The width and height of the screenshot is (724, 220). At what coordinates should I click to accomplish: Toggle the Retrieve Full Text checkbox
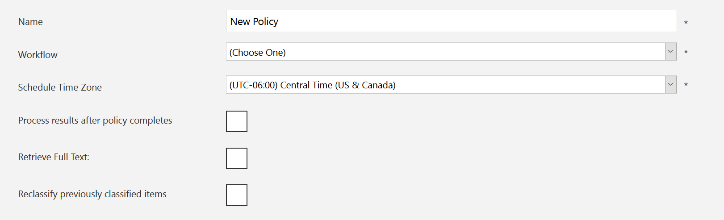tap(237, 158)
